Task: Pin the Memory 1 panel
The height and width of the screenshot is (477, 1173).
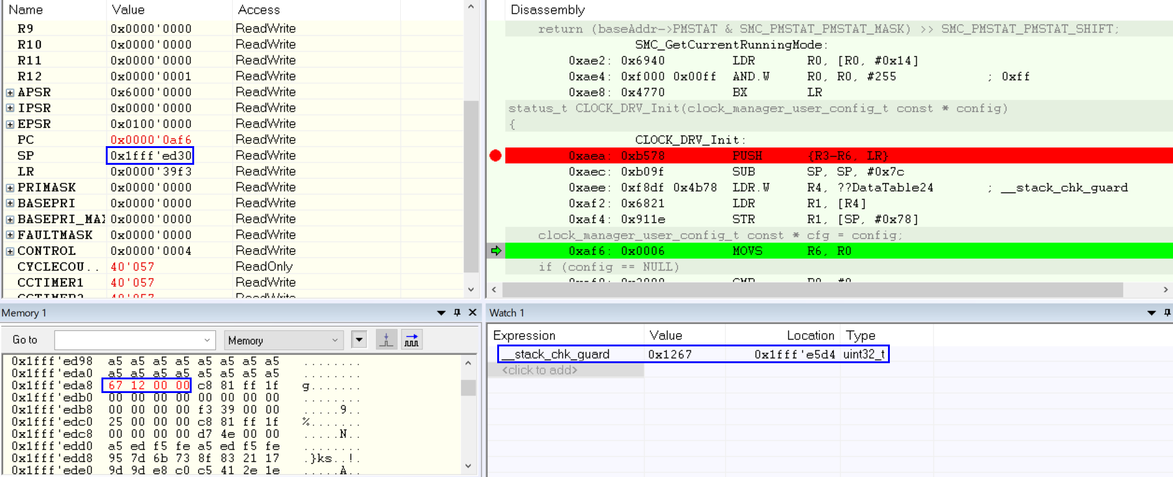Action: click(457, 313)
